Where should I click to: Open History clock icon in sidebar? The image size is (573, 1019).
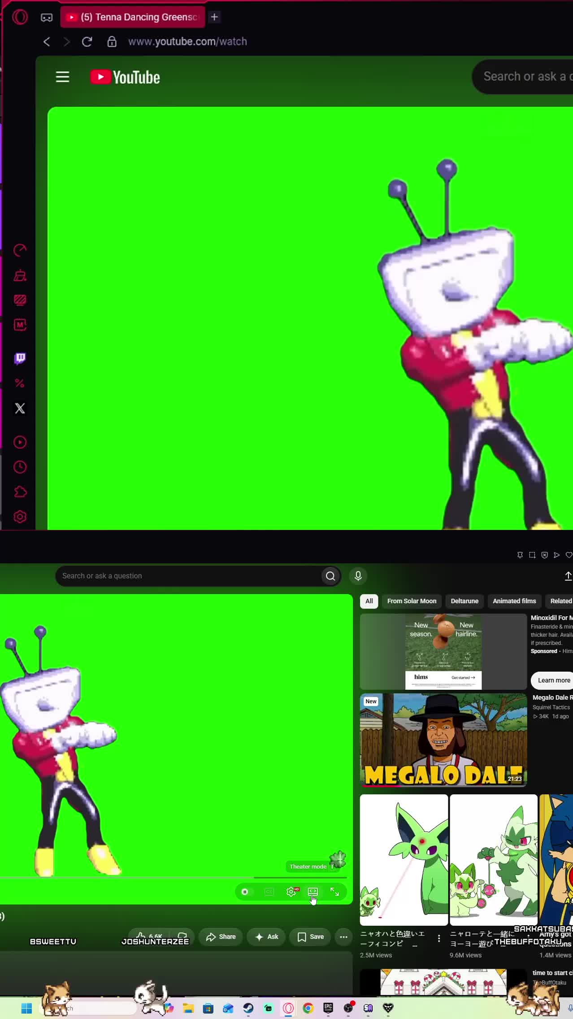click(x=20, y=467)
